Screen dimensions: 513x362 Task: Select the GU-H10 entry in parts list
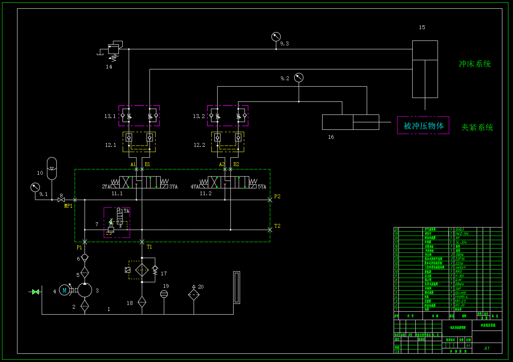pos(460,293)
